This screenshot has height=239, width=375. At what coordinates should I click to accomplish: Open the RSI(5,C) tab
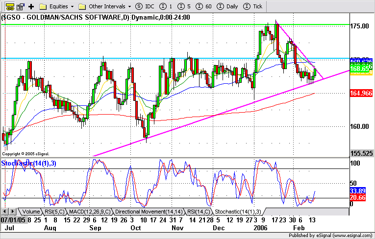pyautogui.click(x=55, y=212)
